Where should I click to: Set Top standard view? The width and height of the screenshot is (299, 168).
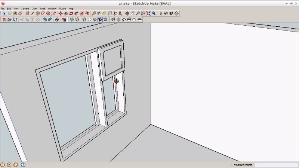pos(118,20)
